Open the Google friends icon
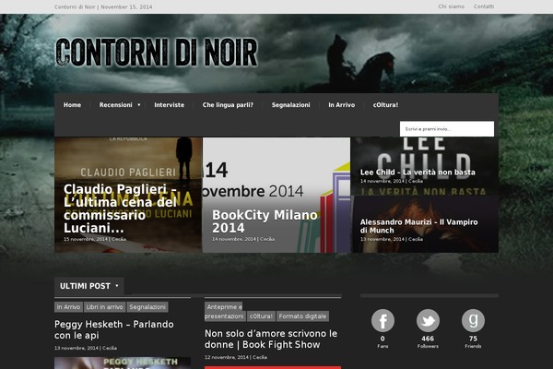Image resolution: width=553 pixels, height=369 pixels. coord(473,321)
